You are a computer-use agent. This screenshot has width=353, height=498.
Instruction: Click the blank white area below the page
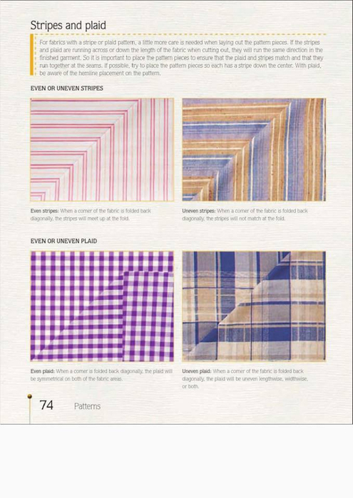(177, 460)
